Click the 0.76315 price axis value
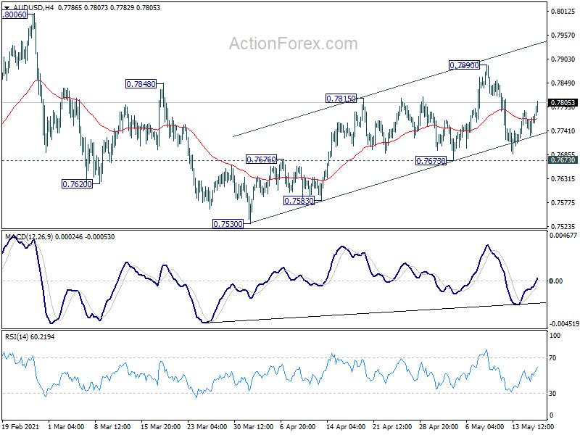 tap(563, 178)
